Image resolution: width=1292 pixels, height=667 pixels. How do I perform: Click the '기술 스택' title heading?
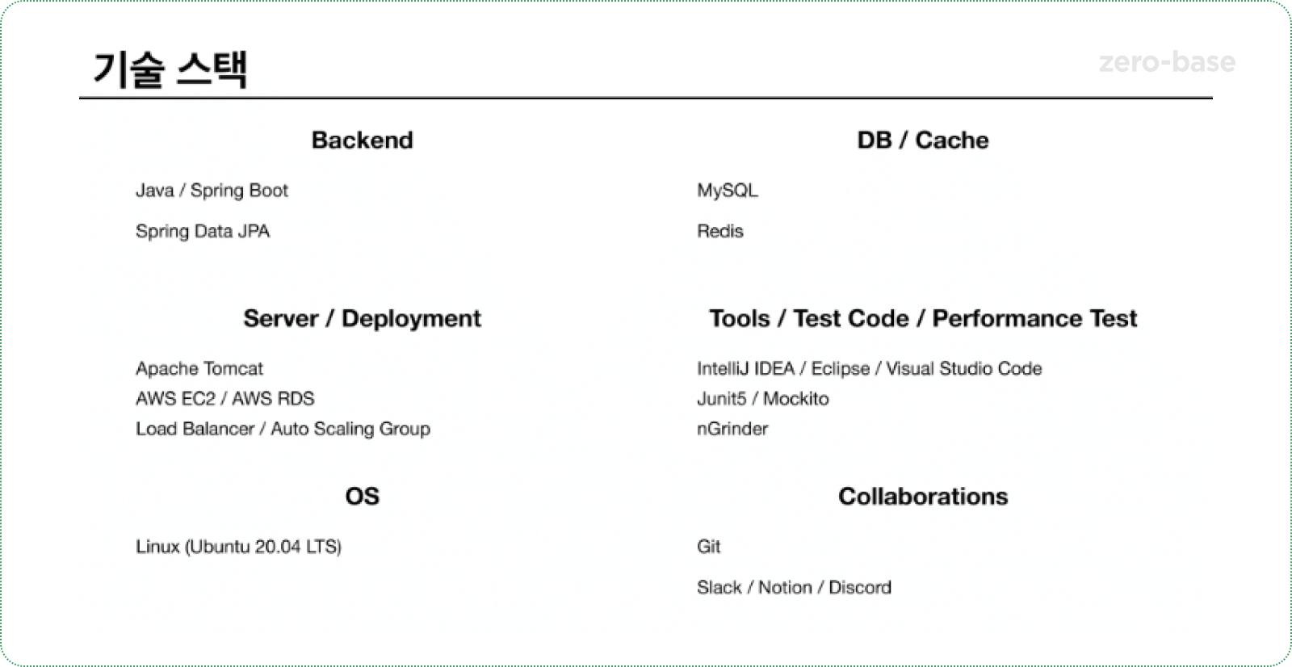(170, 69)
